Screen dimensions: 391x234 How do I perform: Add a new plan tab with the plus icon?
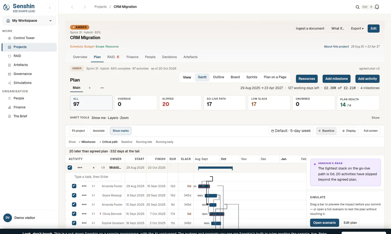point(90,88)
